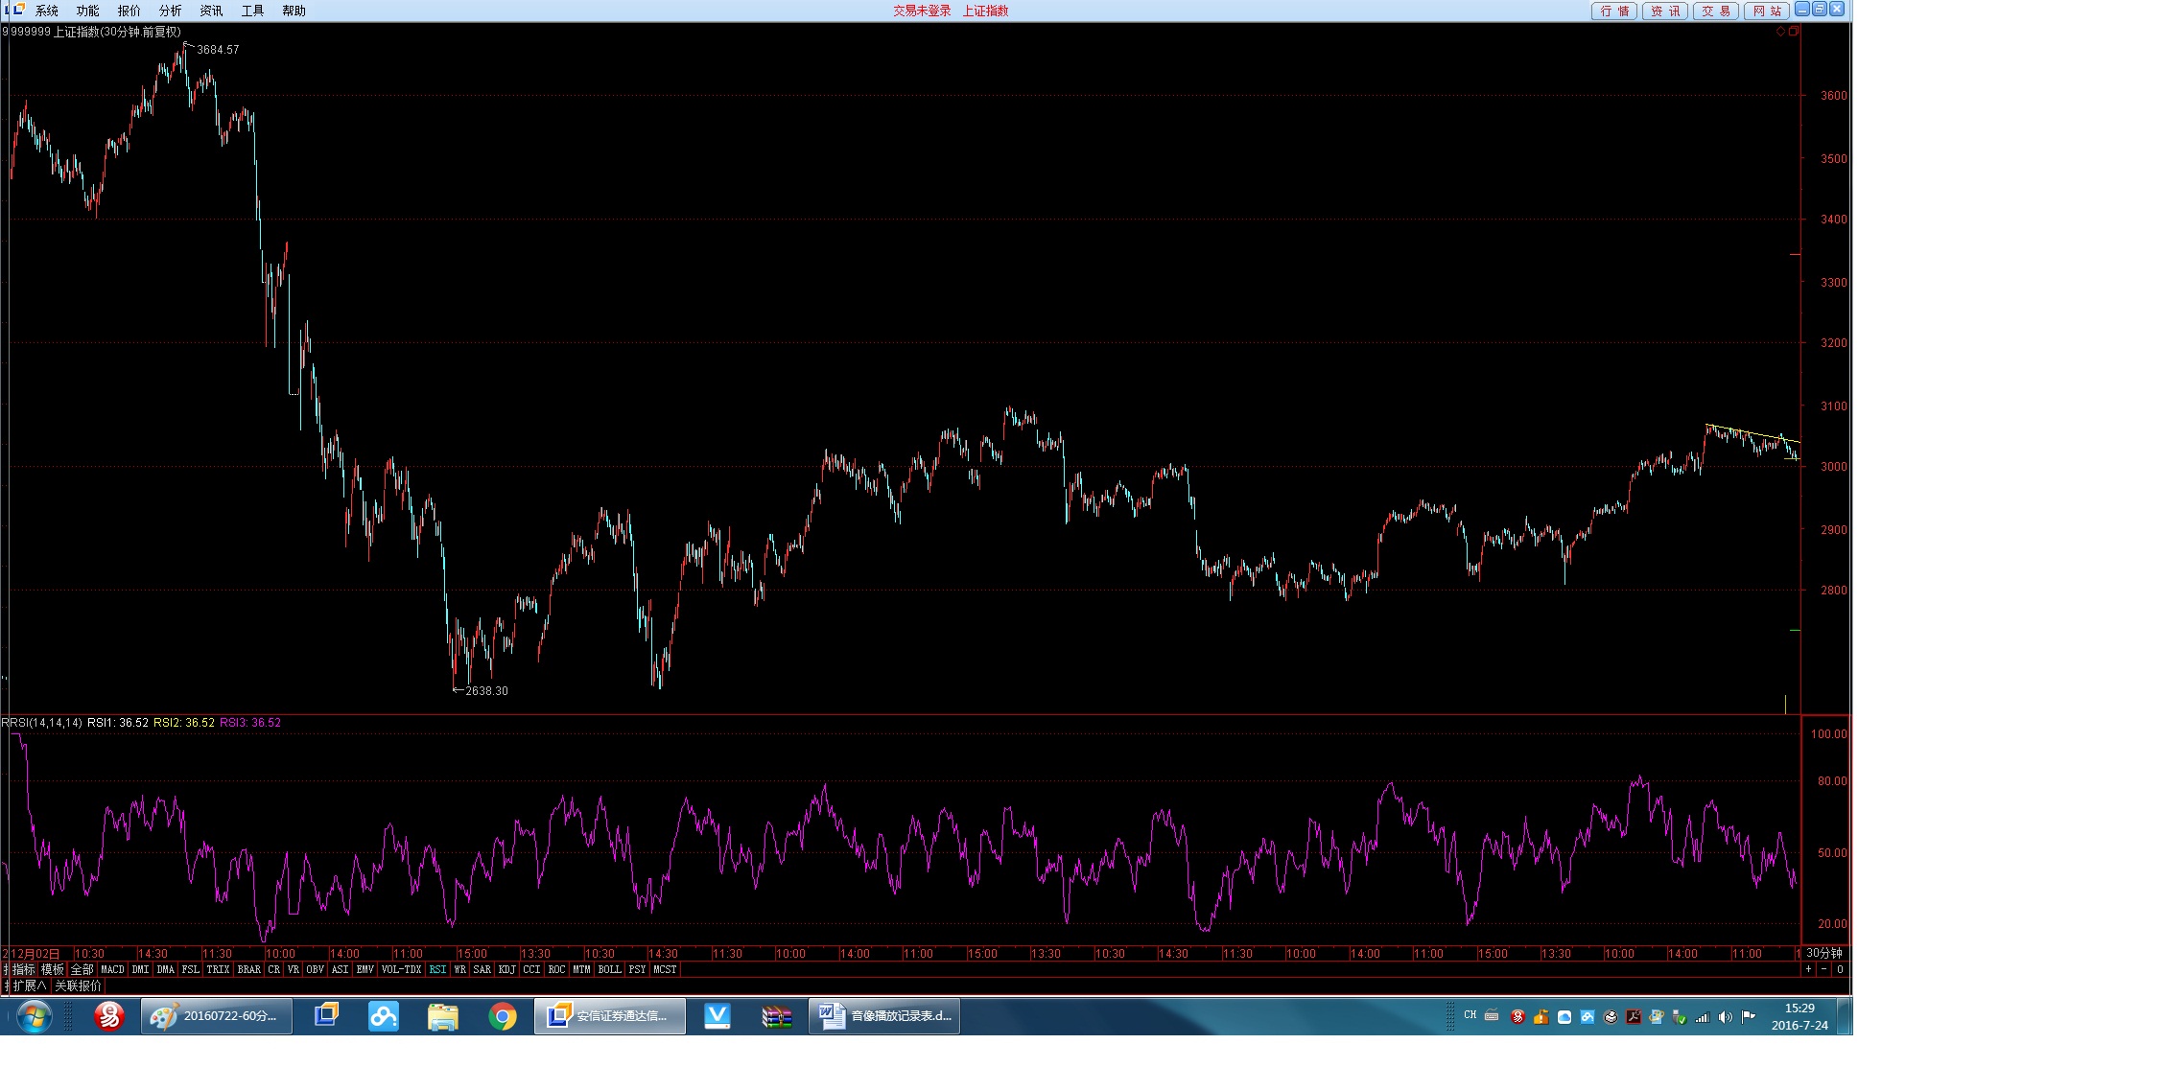The width and height of the screenshot is (2164, 1090).
Task: Select the WR indicator tab
Action: pyautogui.click(x=459, y=969)
